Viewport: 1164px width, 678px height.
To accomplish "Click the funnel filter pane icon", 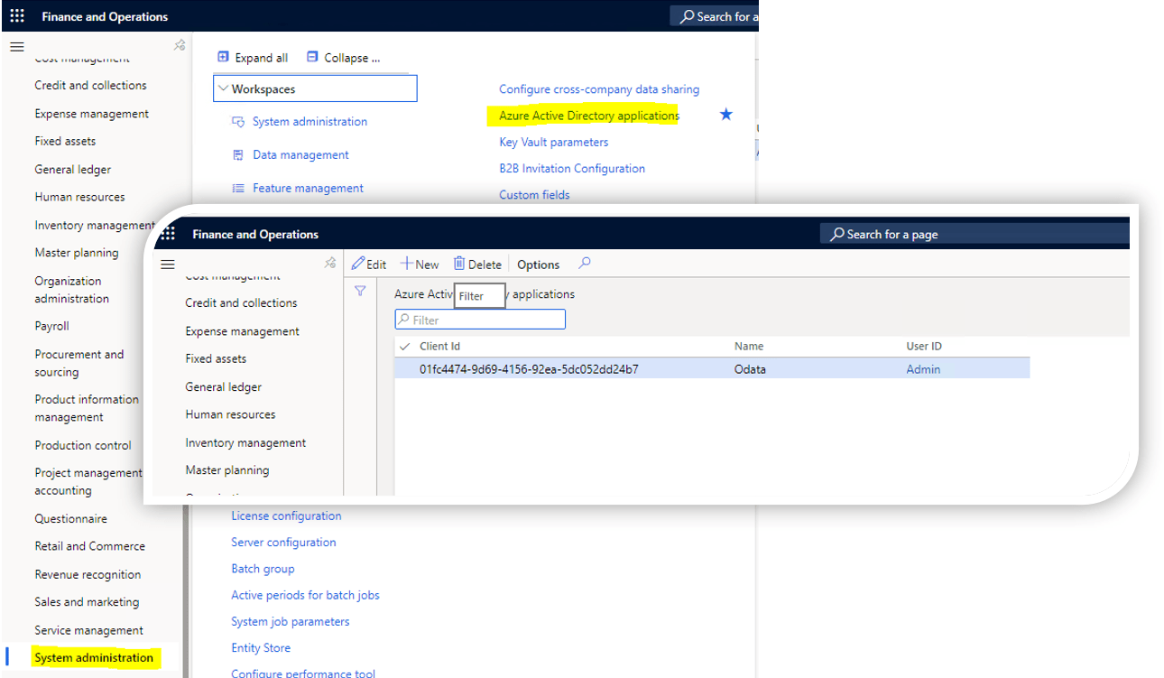I will point(360,291).
